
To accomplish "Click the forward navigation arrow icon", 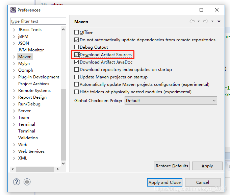I will click(206, 21).
